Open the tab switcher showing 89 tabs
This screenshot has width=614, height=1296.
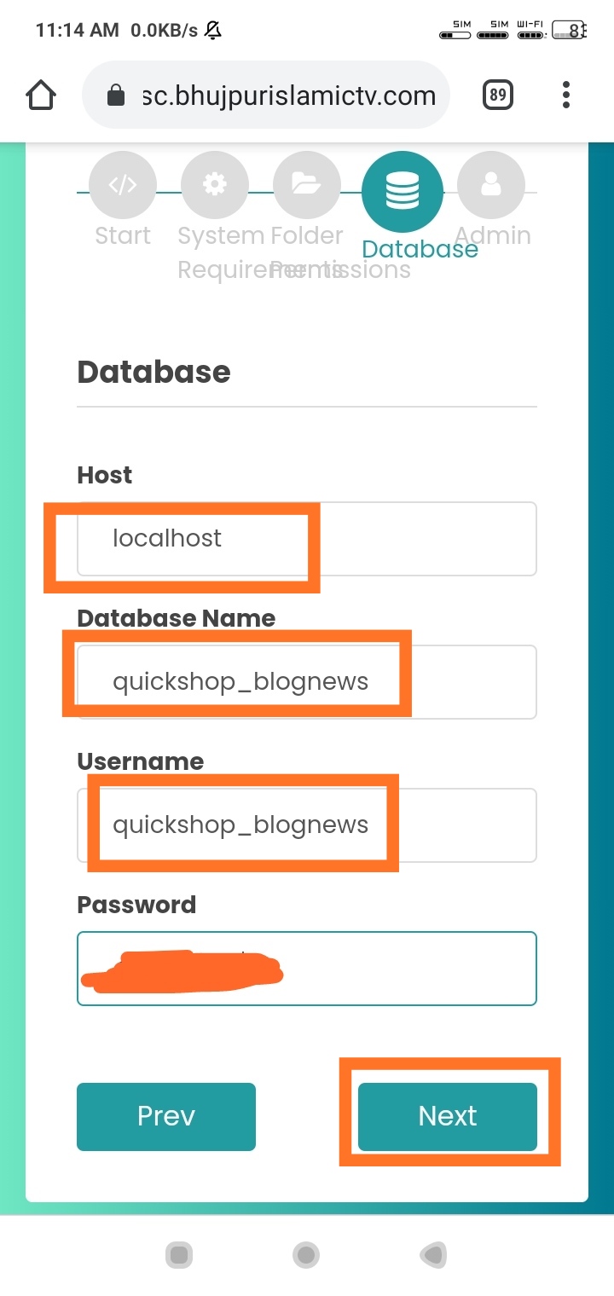tap(498, 95)
